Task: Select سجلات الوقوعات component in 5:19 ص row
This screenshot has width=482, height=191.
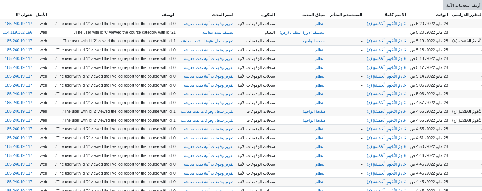Action: click(x=260, y=41)
